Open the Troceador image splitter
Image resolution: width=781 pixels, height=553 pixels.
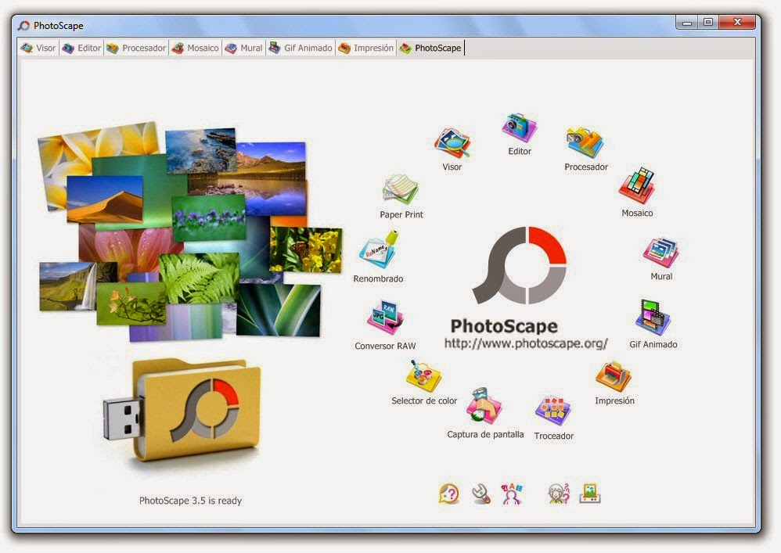552,410
